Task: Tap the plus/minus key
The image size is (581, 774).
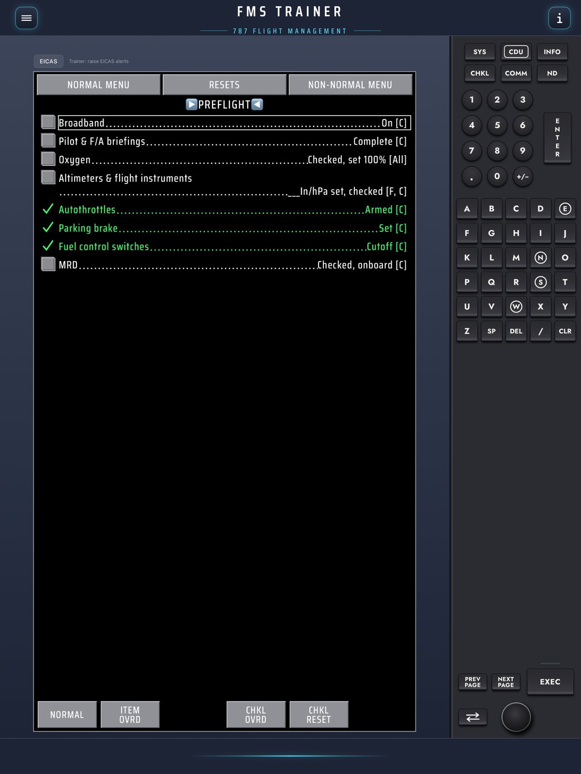Action: click(522, 176)
